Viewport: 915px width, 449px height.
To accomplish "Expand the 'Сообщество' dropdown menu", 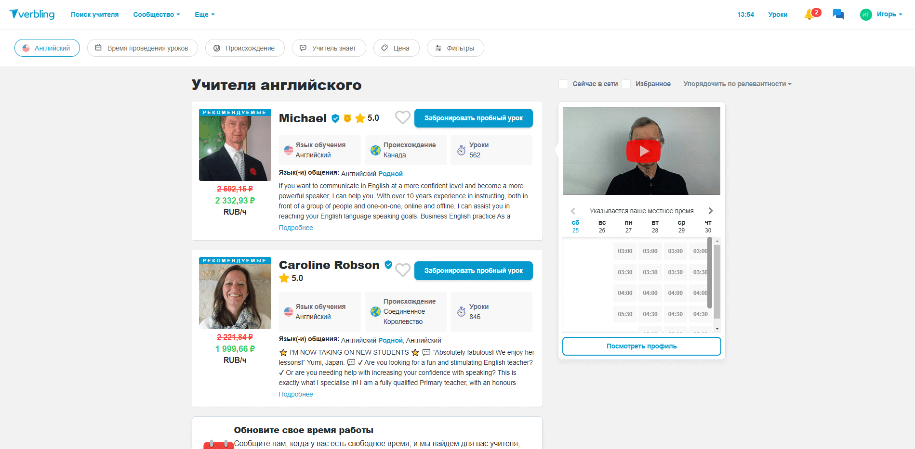I will (156, 14).
